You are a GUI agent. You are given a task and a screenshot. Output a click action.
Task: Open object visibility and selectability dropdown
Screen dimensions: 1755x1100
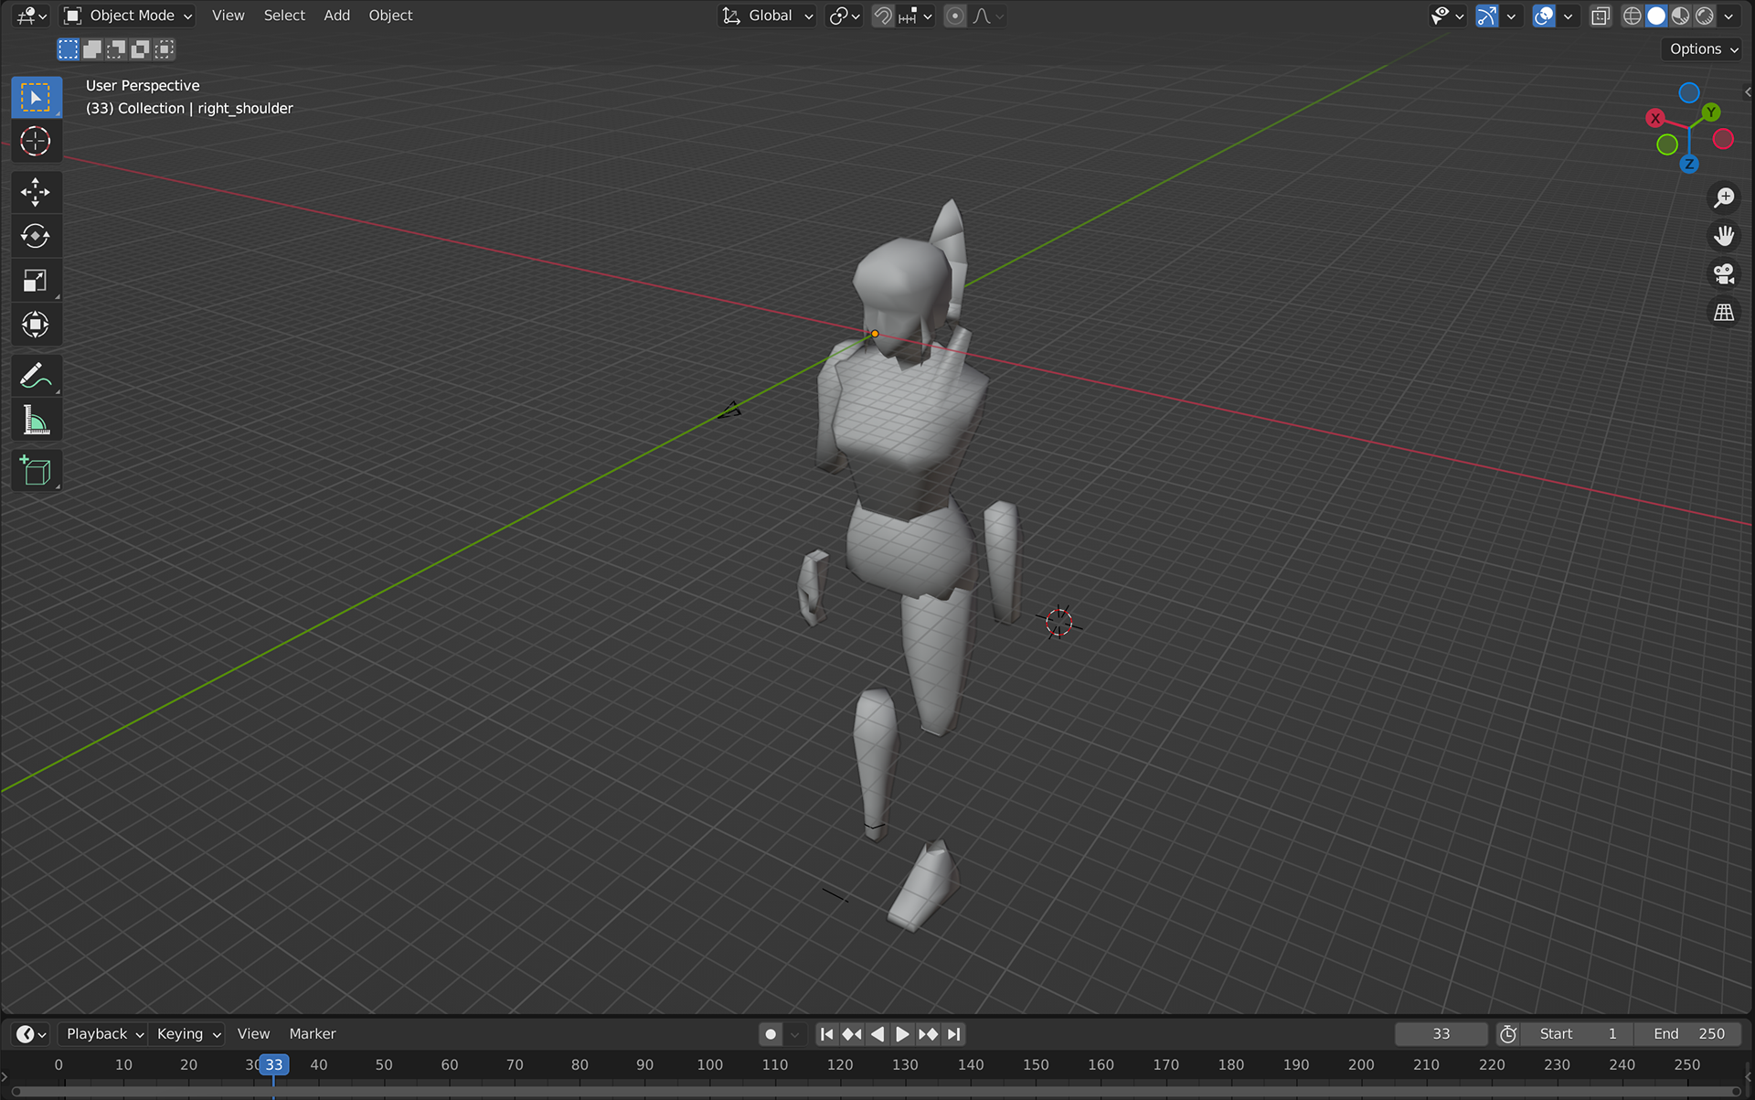1447,16
